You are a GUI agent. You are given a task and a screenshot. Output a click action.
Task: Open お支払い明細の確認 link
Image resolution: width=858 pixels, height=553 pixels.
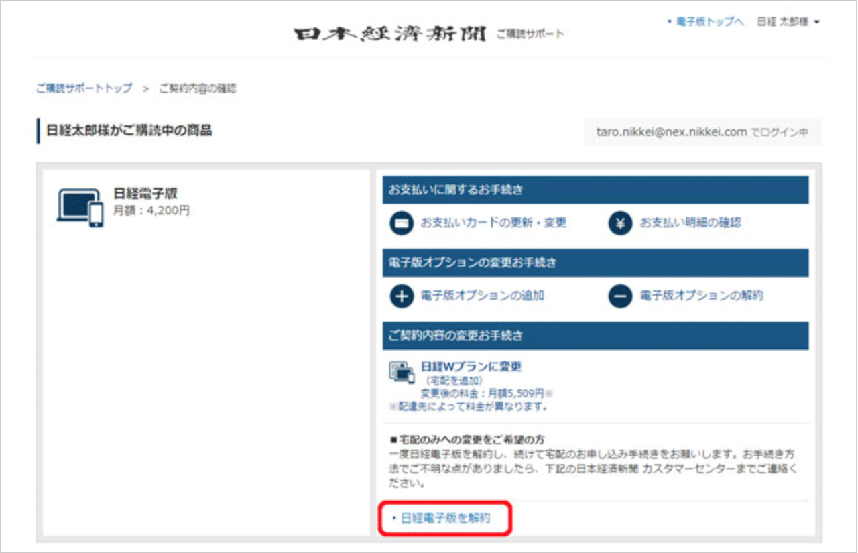pos(690,223)
